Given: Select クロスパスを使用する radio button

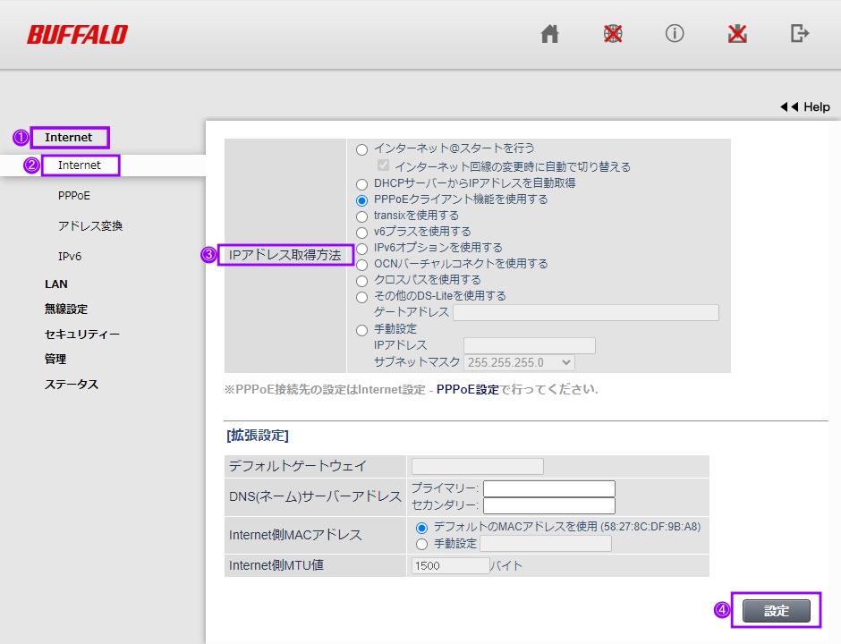Looking at the screenshot, I should click(362, 281).
